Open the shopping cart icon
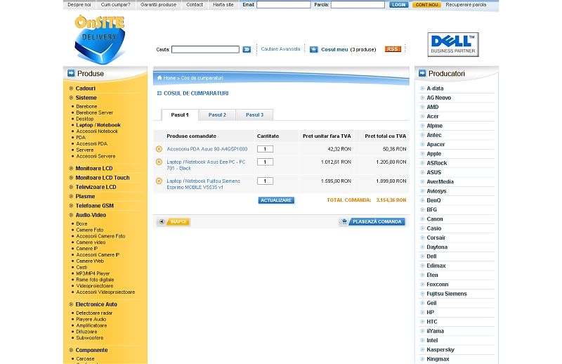The height and width of the screenshot is (364, 562). (x=313, y=49)
